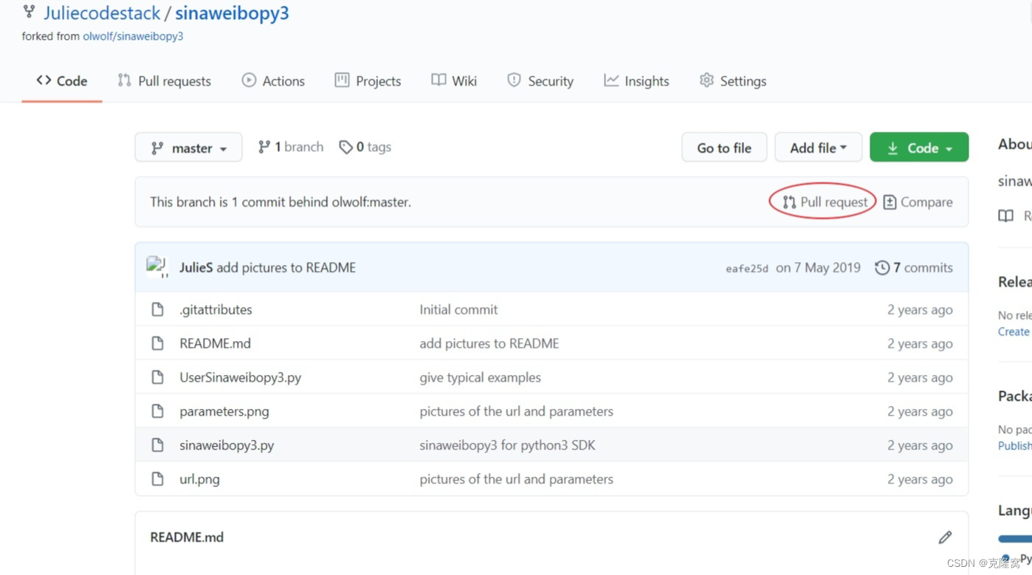This screenshot has height=575, width=1032.
Task: Open the repository Settings tab
Action: [733, 81]
